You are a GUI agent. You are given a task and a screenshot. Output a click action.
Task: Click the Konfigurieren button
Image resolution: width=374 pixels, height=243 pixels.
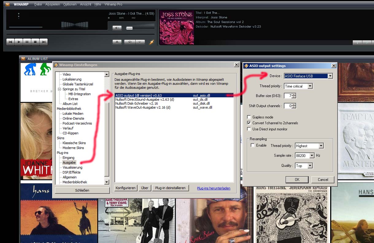[125, 188]
